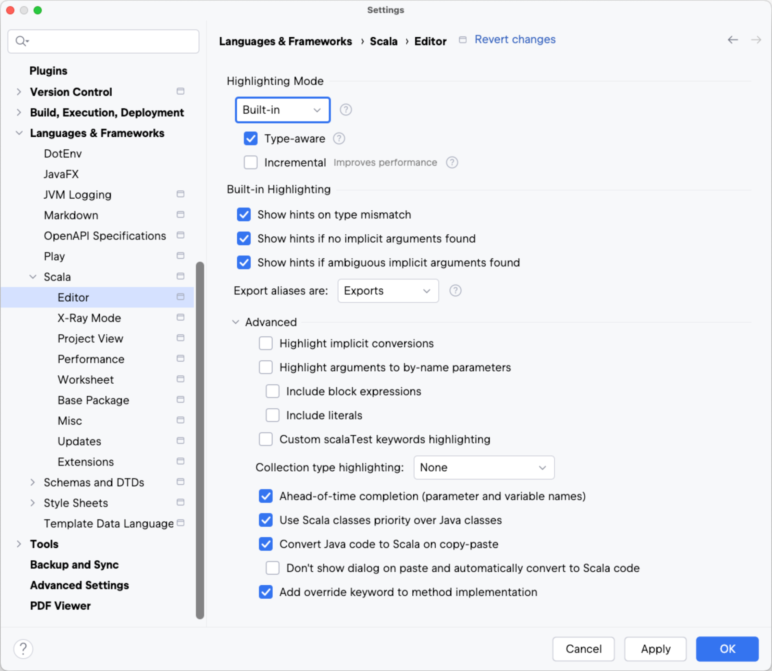Screen dimensions: 772x671
Task: Check Highlight implicit conversions
Action: 266,343
